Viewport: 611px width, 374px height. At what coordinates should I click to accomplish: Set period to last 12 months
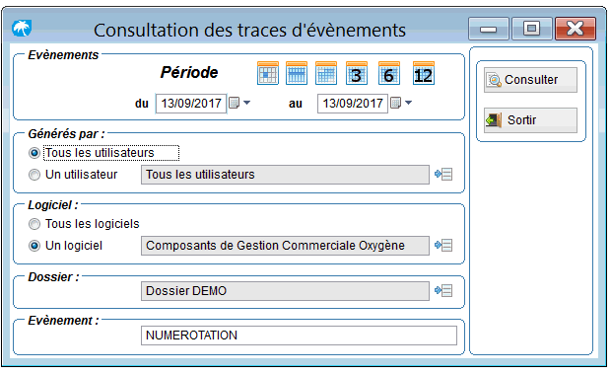pos(424,73)
